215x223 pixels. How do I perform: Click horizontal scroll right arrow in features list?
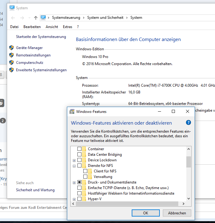[x=184, y=204]
